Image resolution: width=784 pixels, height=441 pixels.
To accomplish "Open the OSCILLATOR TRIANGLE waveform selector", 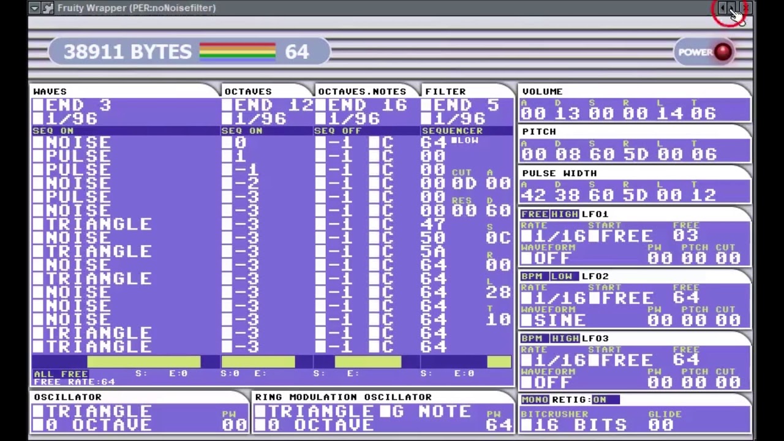I will tap(92, 412).
